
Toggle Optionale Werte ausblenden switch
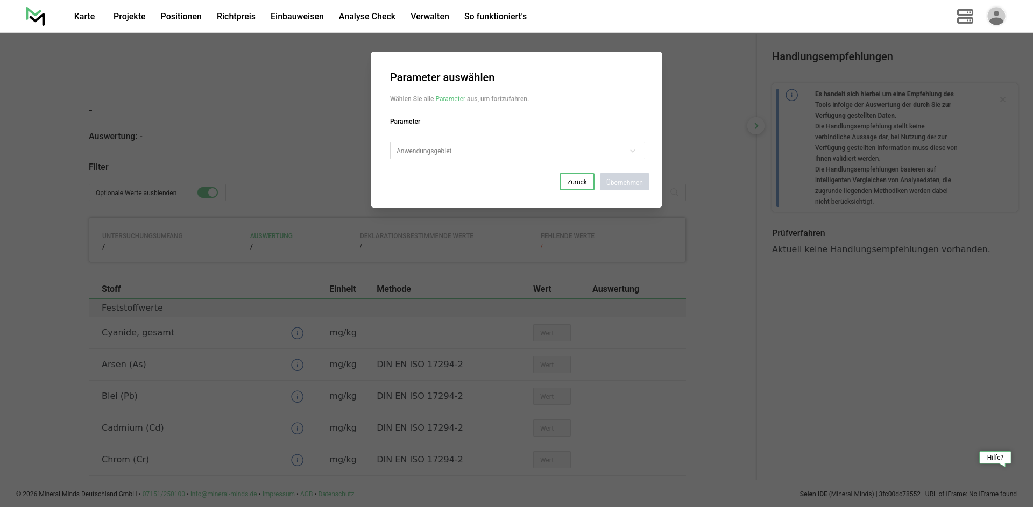(x=207, y=192)
